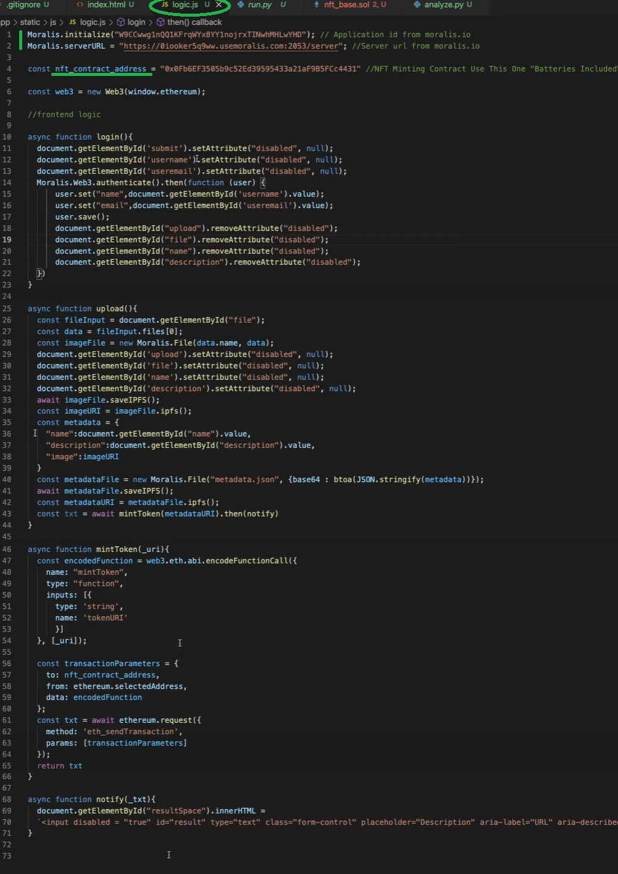Click the notify function name on line 68
The height and width of the screenshot is (874, 618).
(x=110, y=799)
